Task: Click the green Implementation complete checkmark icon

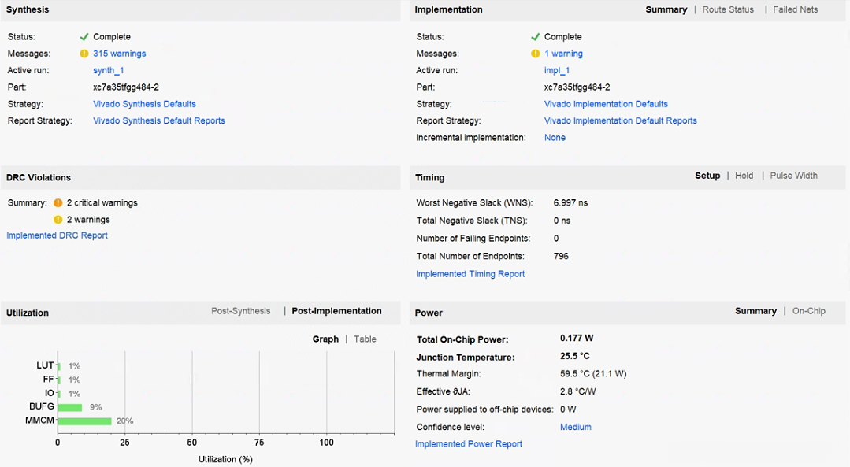Action: tap(536, 37)
